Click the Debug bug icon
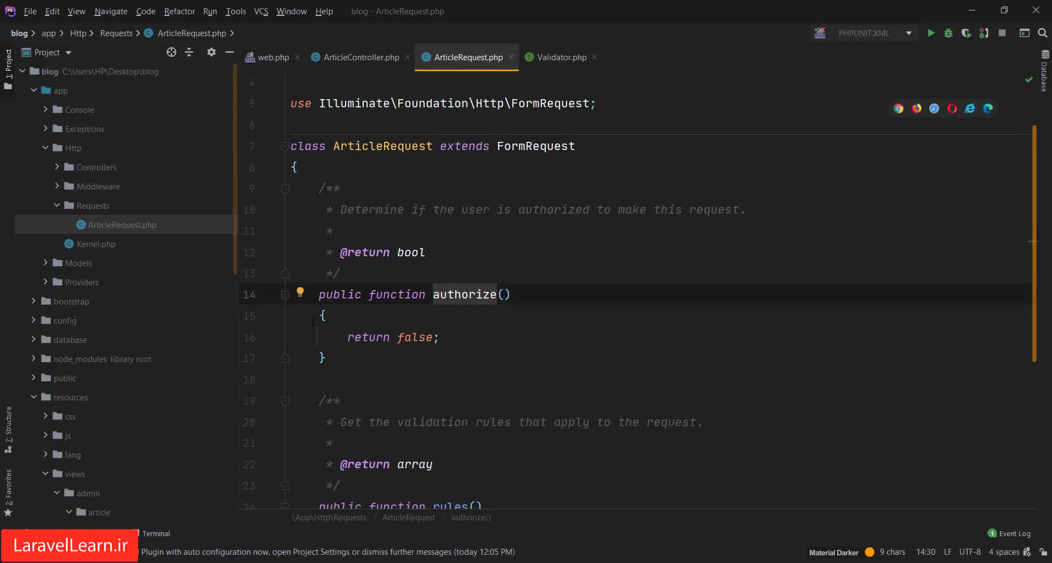 coord(948,33)
